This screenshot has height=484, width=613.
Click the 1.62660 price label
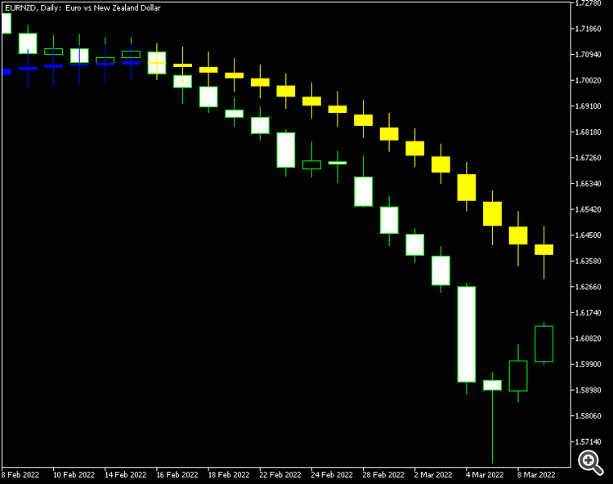pyautogui.click(x=588, y=287)
